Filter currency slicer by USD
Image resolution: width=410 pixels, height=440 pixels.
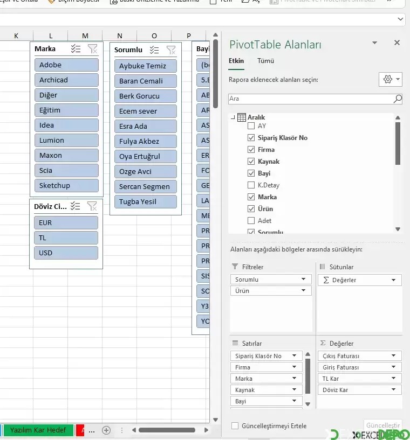66,253
